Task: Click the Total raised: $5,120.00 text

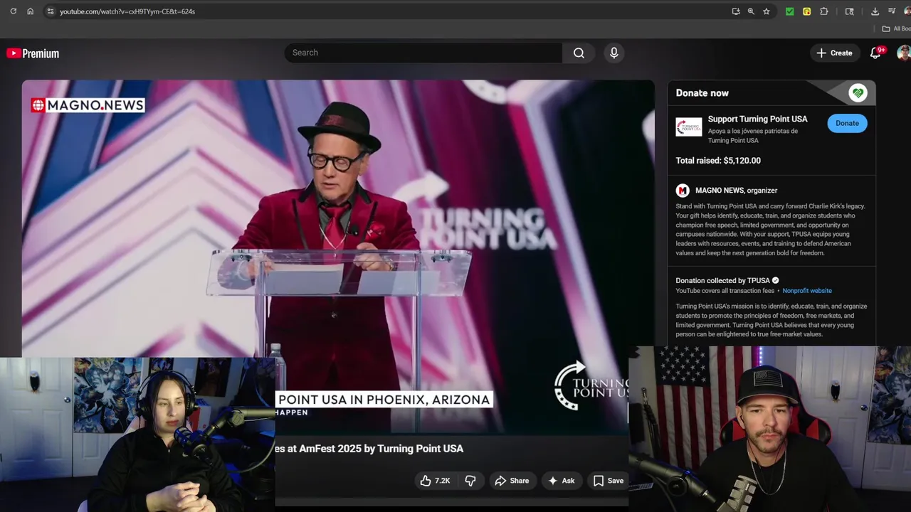Action: (x=718, y=161)
